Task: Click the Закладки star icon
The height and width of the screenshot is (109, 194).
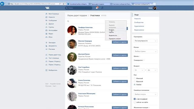Action: pyautogui.click(x=46, y=42)
